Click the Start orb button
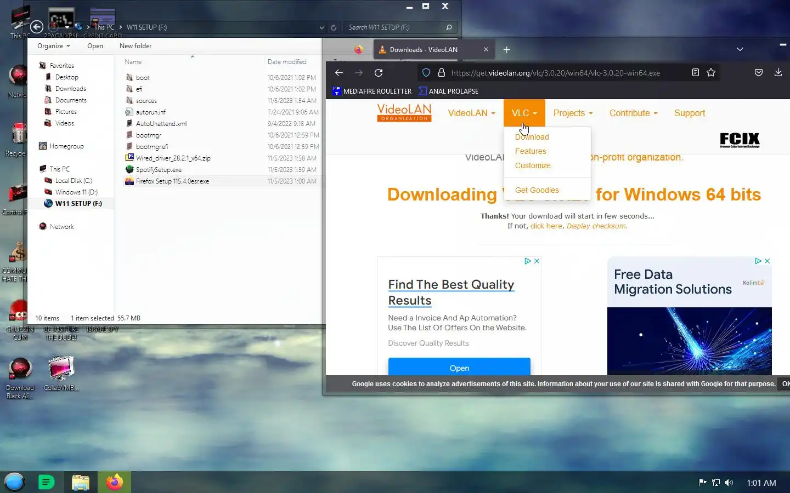The width and height of the screenshot is (790, 493). [x=15, y=482]
